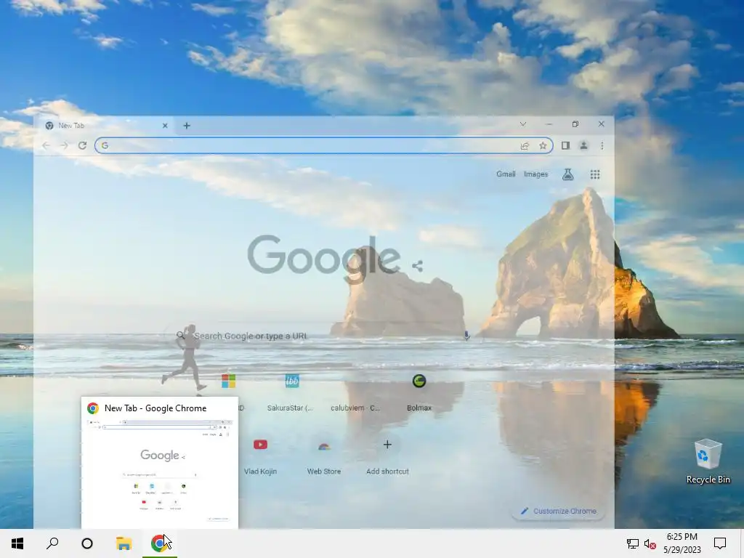Open the Images link
This screenshot has height=558, width=744.
pos(535,174)
